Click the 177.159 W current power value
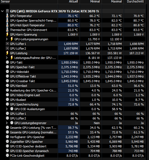149x160 pixels. pyautogui.click(x=71, y=53)
